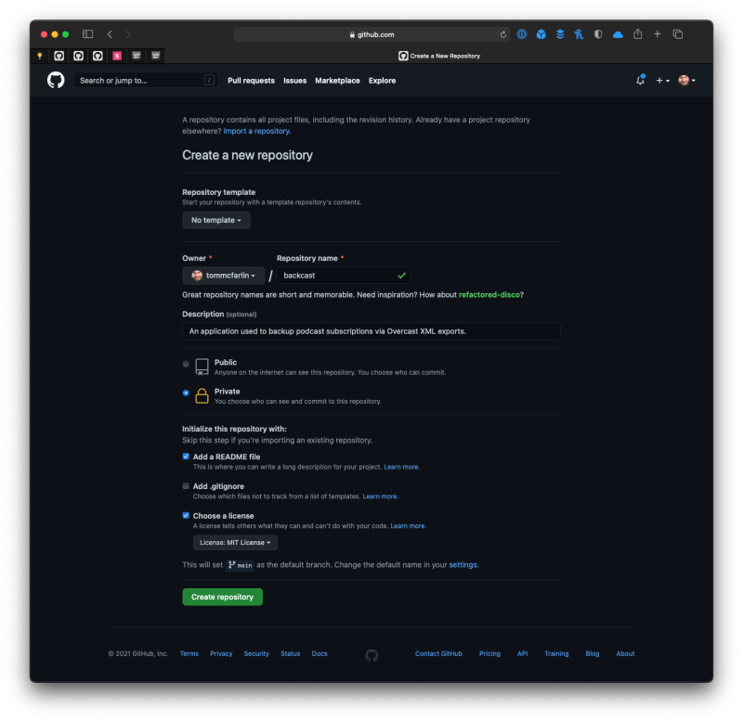Enable the Add .gitignore checkbox

[186, 485]
